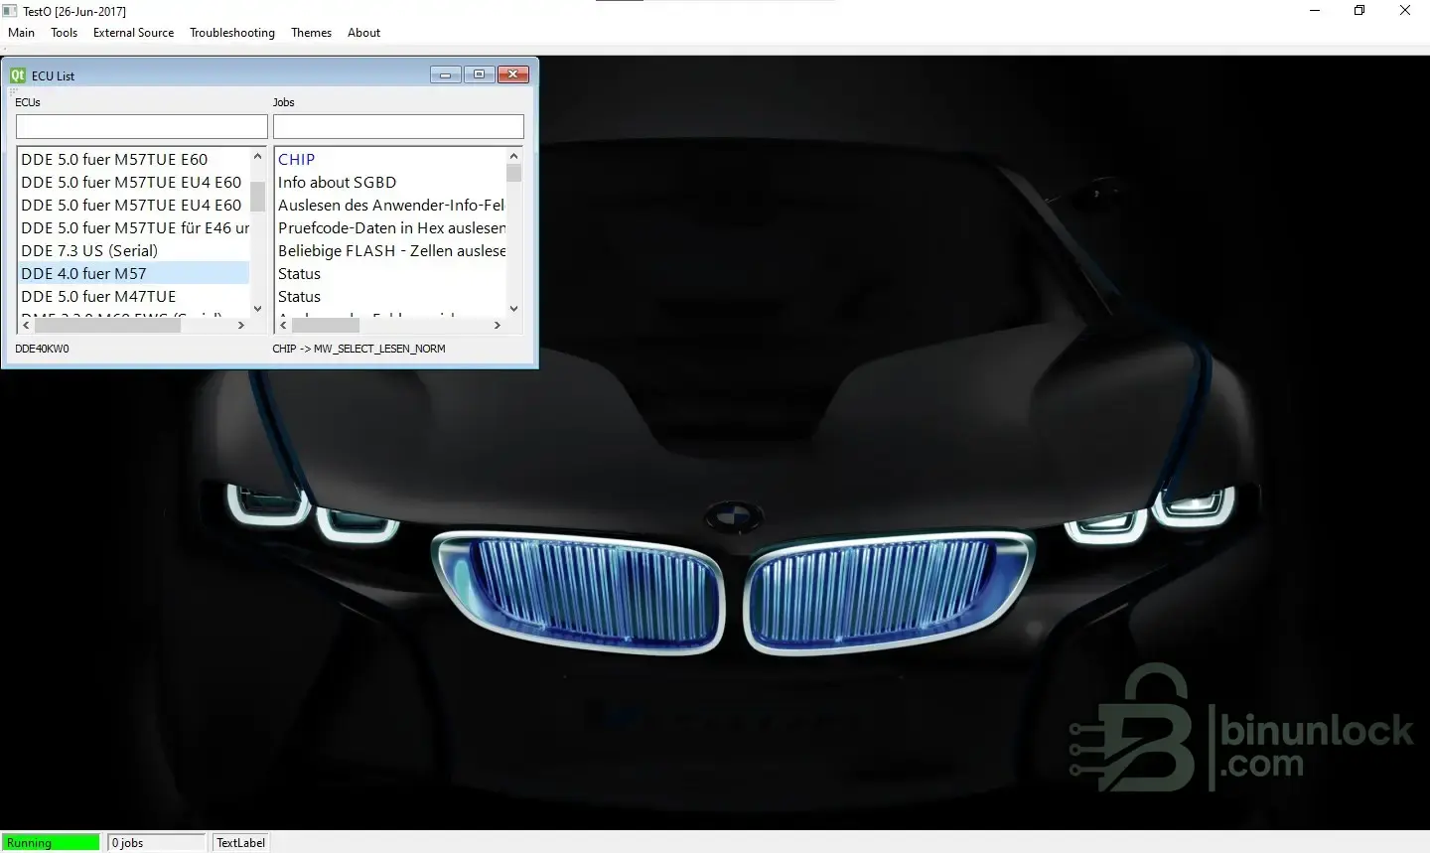Click the green Running status indicator
This screenshot has width=1430, height=853.
pyautogui.click(x=51, y=843)
